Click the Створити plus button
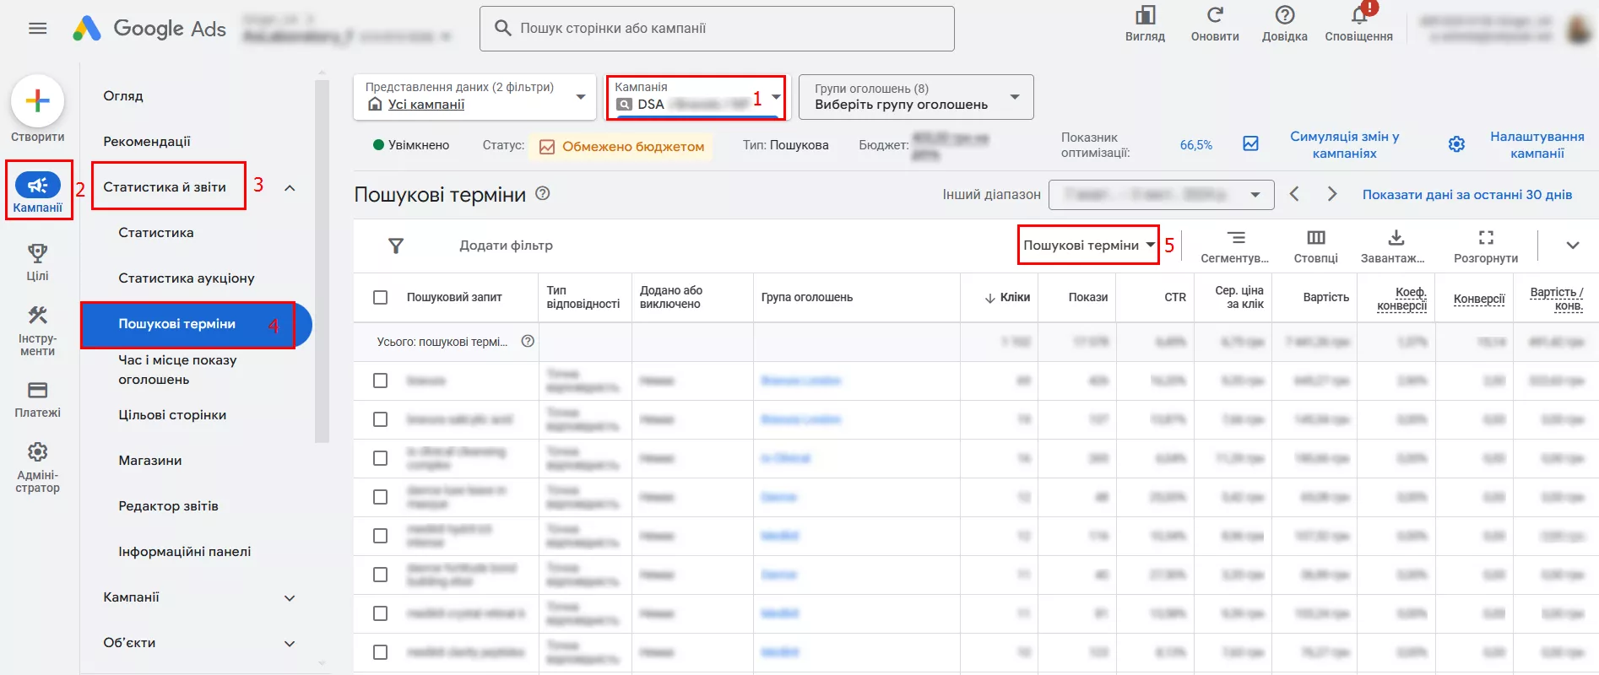 click(37, 101)
